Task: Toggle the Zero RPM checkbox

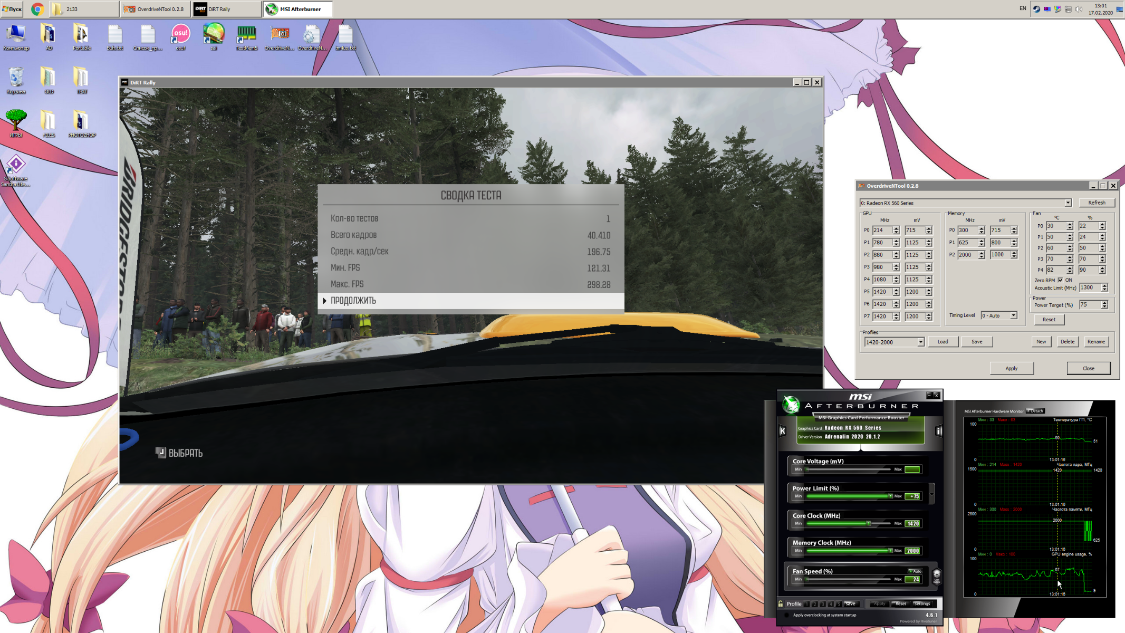Action: pyautogui.click(x=1060, y=280)
